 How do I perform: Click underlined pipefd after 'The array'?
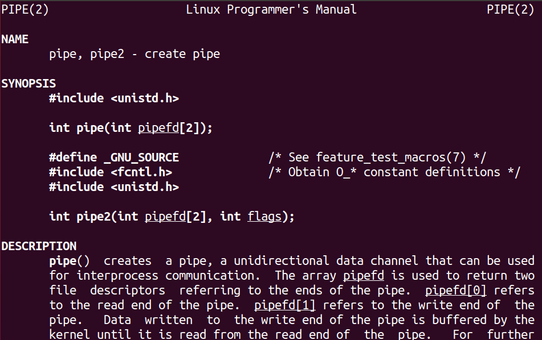[x=363, y=276]
